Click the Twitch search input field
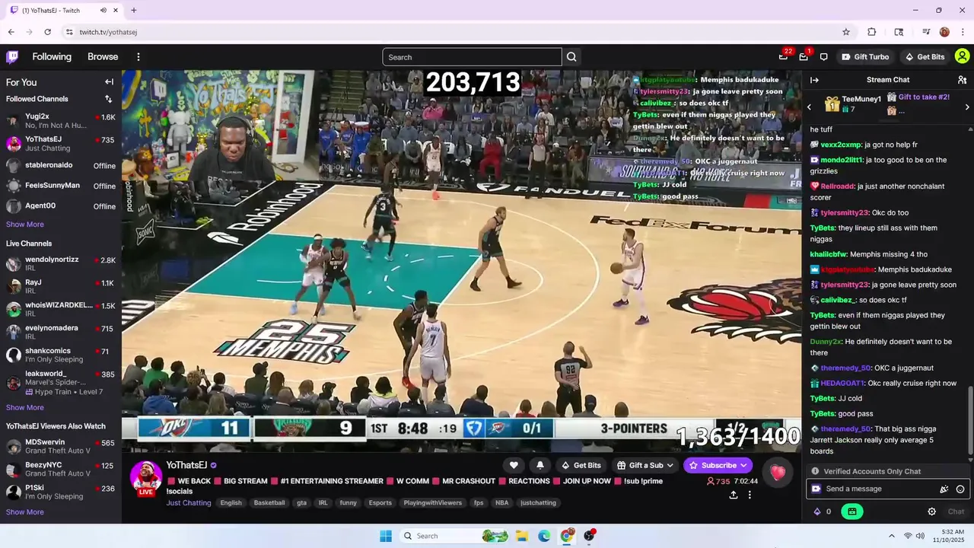This screenshot has height=548, width=974. (472, 57)
